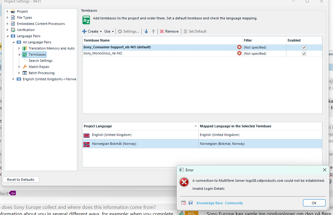Viewport: 333px width, 215px height.
Task: Disable the Enabled checkbox for Sony_Consumer-Support_nb-NO
Action: tap(304, 47)
